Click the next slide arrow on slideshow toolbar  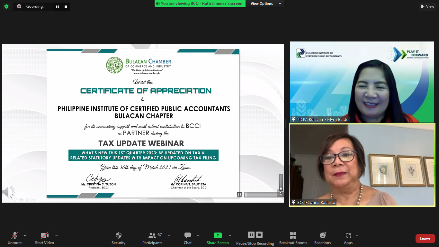10,200
